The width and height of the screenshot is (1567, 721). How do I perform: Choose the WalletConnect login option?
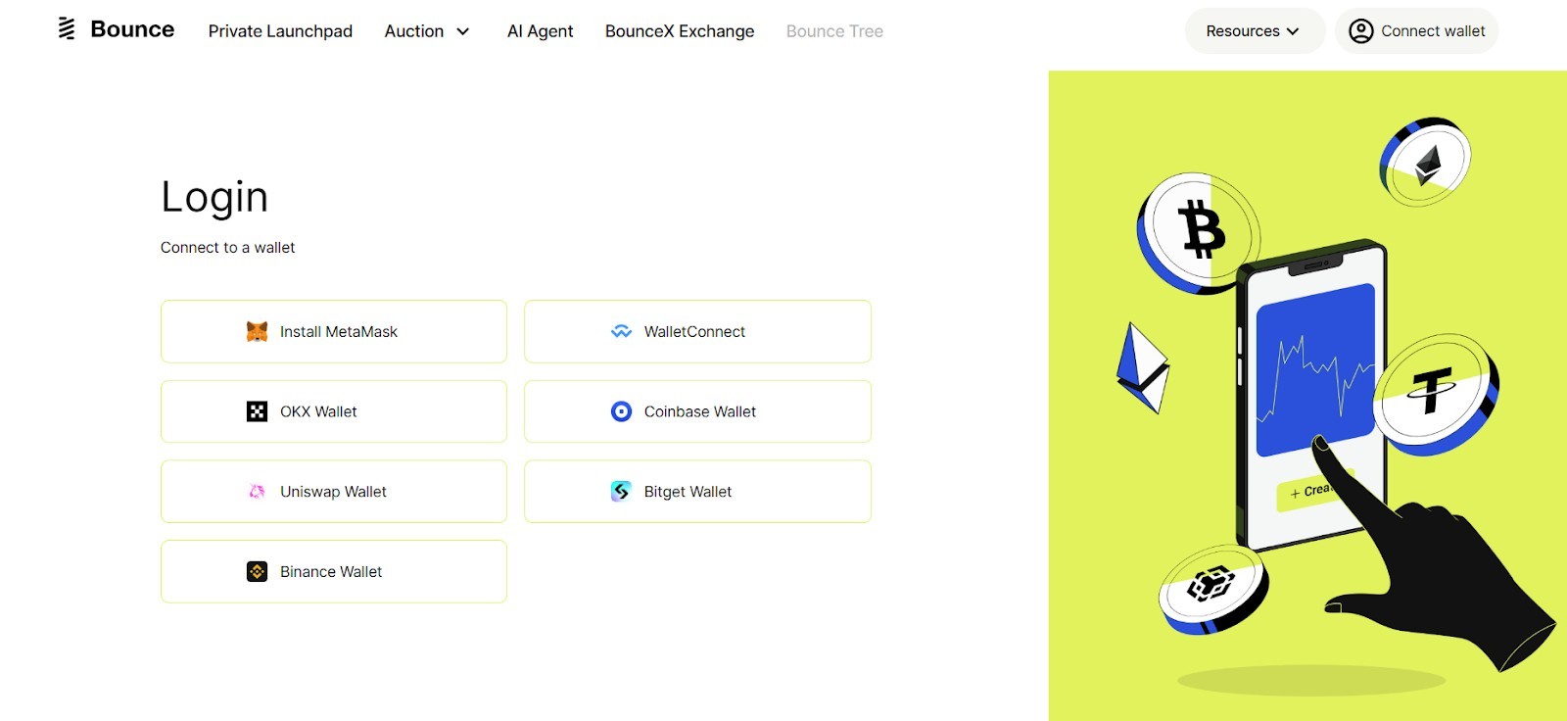[x=697, y=332]
